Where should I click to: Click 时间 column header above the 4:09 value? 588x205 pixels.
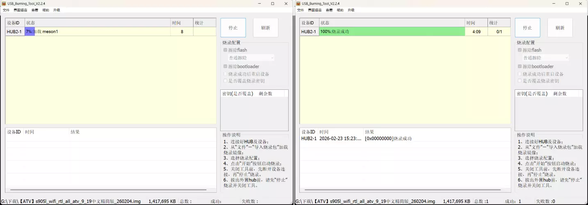pos(476,23)
